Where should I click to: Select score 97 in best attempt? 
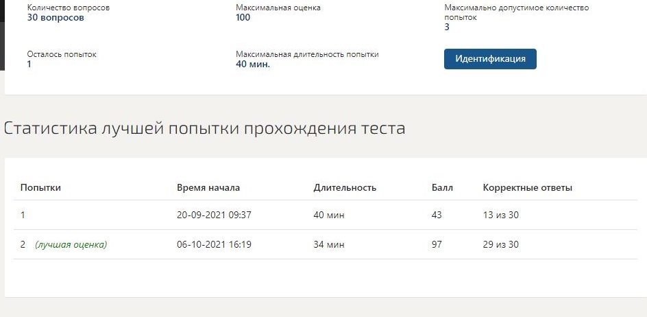coord(437,245)
